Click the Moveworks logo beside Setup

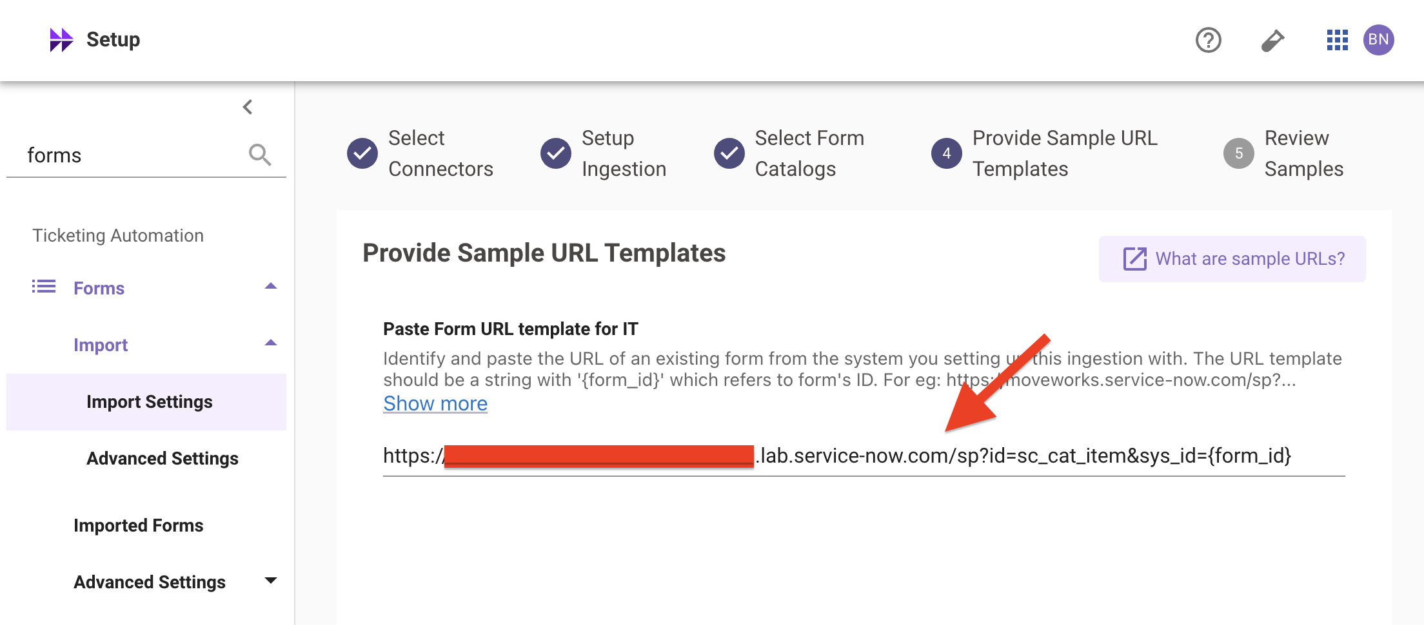pos(61,40)
